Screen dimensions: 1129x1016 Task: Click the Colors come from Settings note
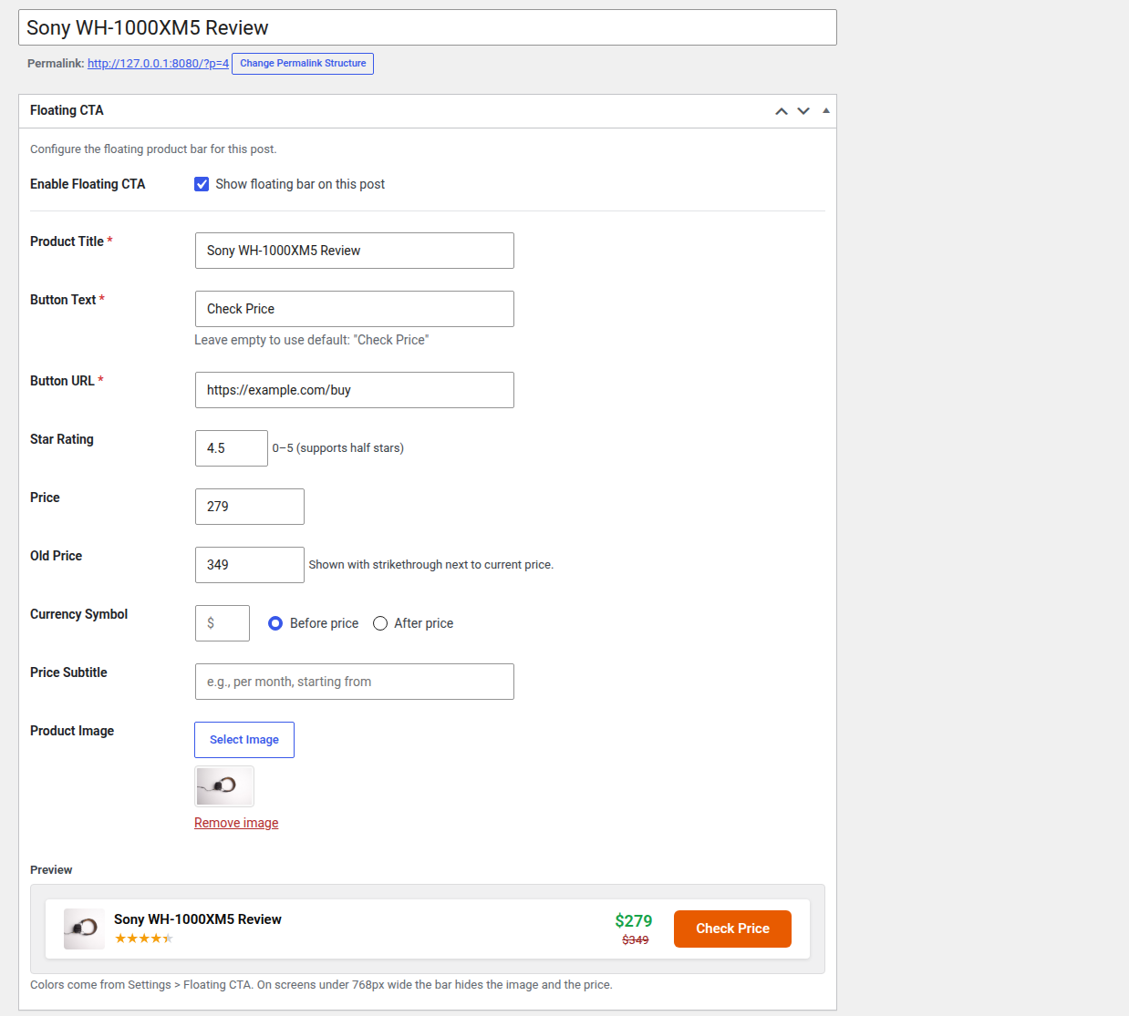click(x=321, y=985)
